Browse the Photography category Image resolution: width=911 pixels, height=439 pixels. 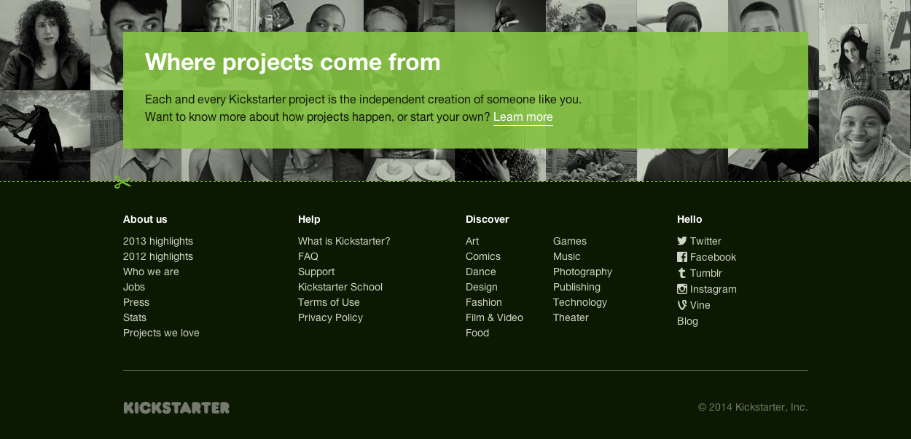[582, 272]
